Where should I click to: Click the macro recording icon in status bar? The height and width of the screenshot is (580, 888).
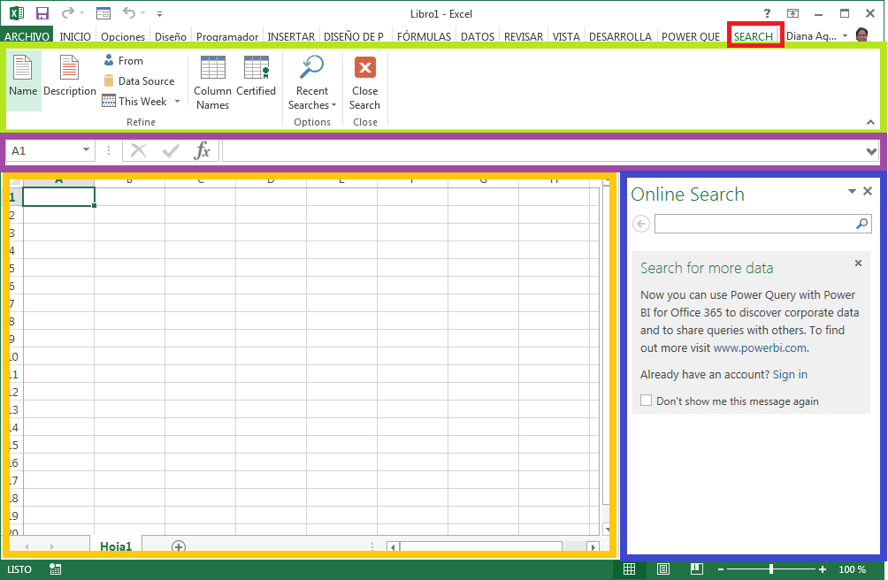(55, 569)
